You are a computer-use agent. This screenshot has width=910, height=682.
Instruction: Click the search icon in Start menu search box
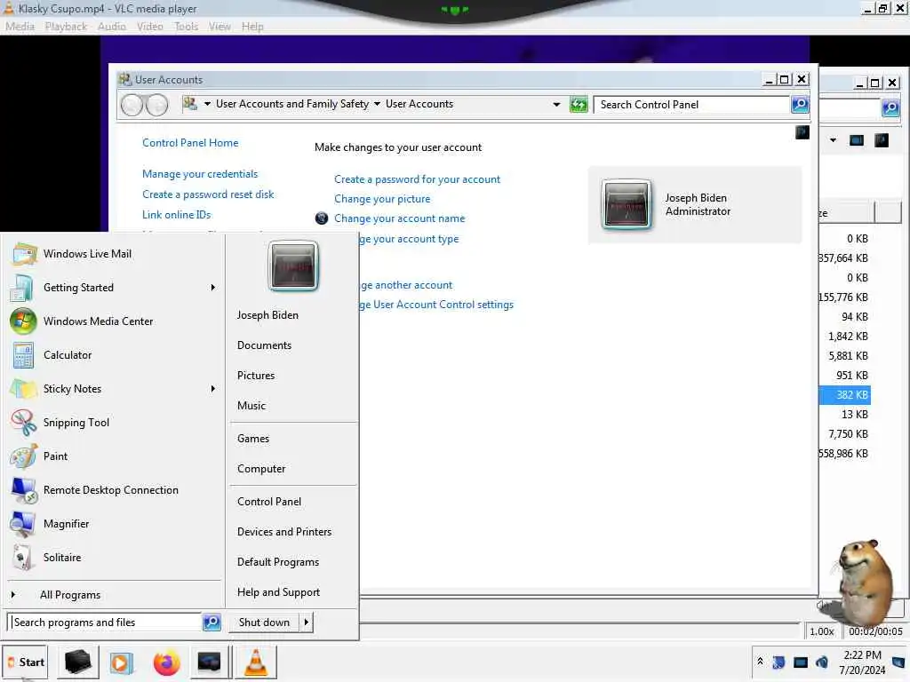(x=212, y=622)
